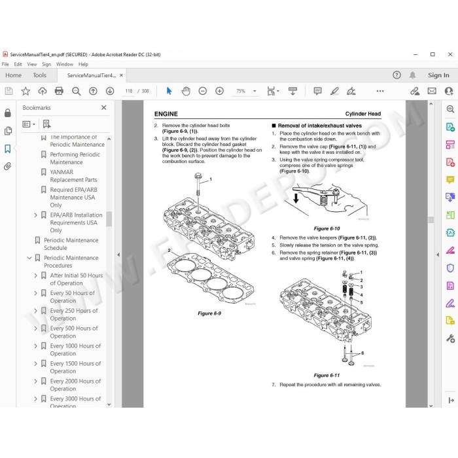Viewport: 458px width, 458px height.
Task: Open the Find text magnifier icon
Action: [x=77, y=91]
